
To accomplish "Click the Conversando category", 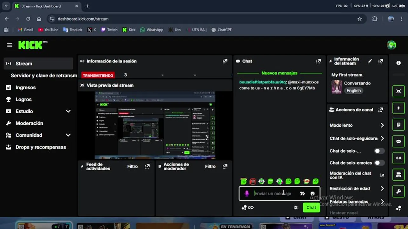I will (x=357, y=83).
